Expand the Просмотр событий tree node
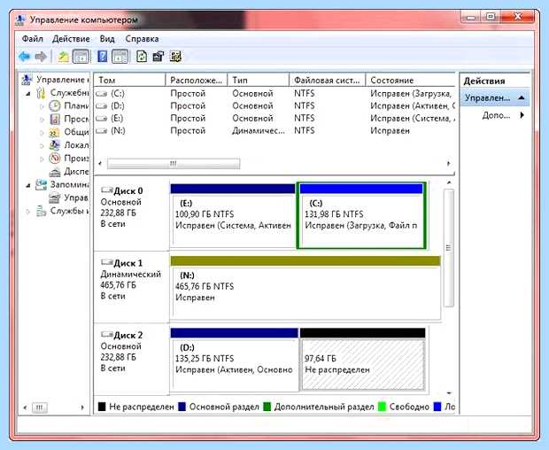The height and width of the screenshot is (450, 549). [x=42, y=120]
